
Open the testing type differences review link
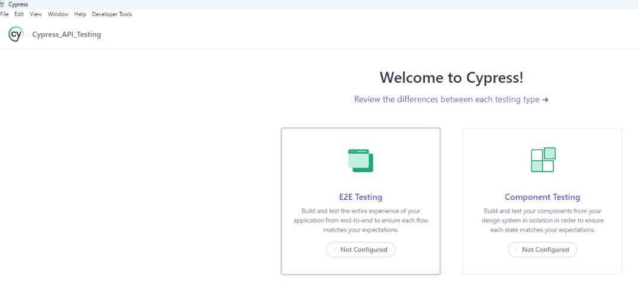pyautogui.click(x=451, y=99)
